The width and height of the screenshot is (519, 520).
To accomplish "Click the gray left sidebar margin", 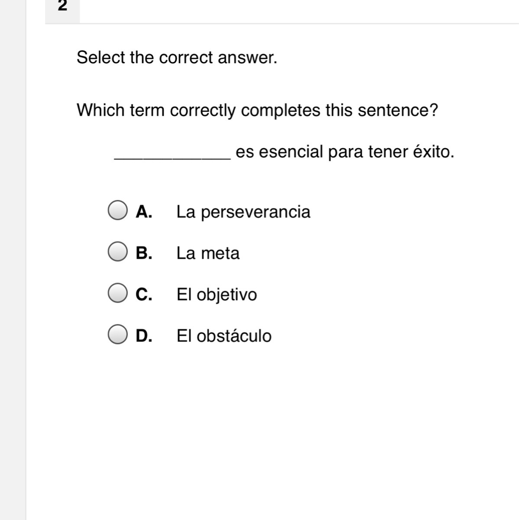I will coord(13,260).
